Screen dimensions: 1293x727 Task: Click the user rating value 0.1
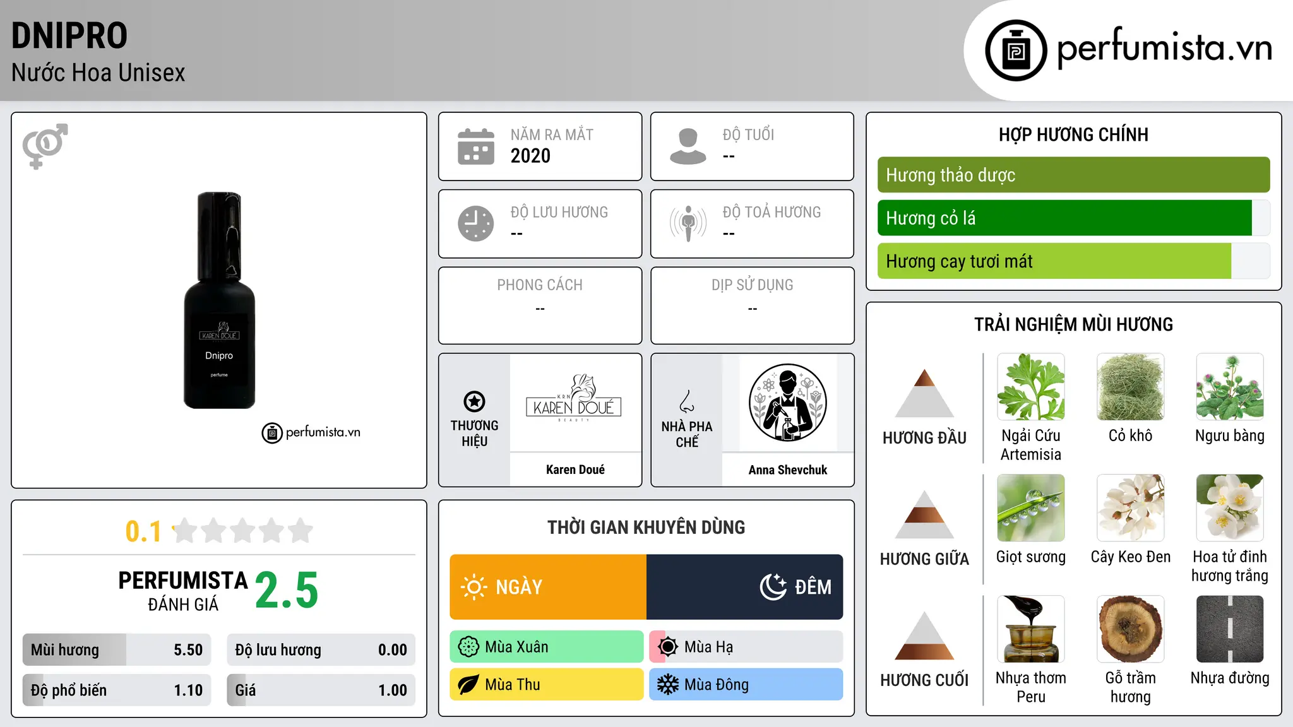(143, 531)
